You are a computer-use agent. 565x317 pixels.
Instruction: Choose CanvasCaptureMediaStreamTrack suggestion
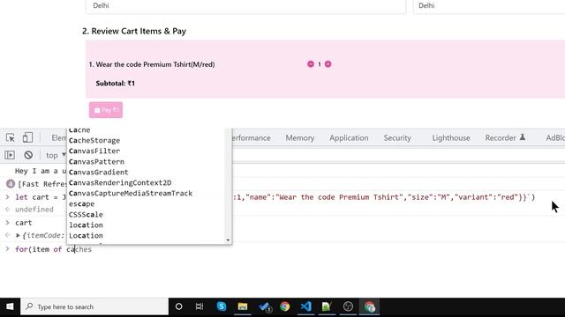pos(131,194)
